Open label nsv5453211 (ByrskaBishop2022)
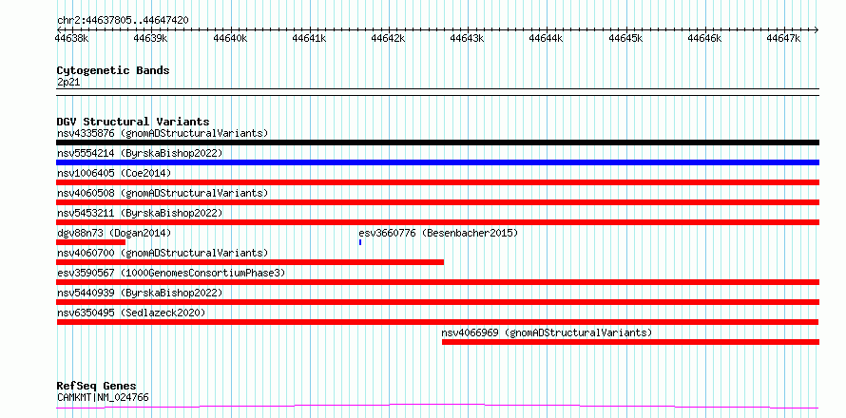Image resolution: width=846 pixels, height=418 pixels. point(140,213)
